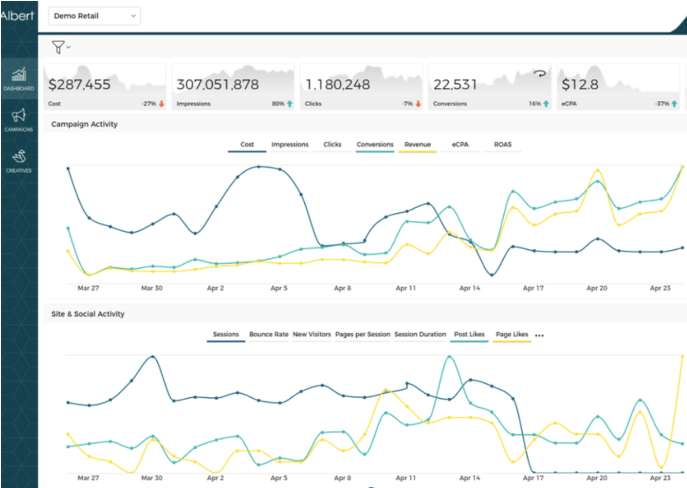Click the red down arrow on Cost card
687x488 pixels.
pyautogui.click(x=162, y=104)
